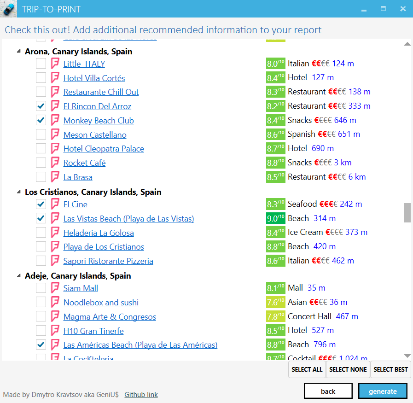
Task: Click the Foursquare icon beside Hotel Cleopatra Palace
Action: [x=55, y=148]
